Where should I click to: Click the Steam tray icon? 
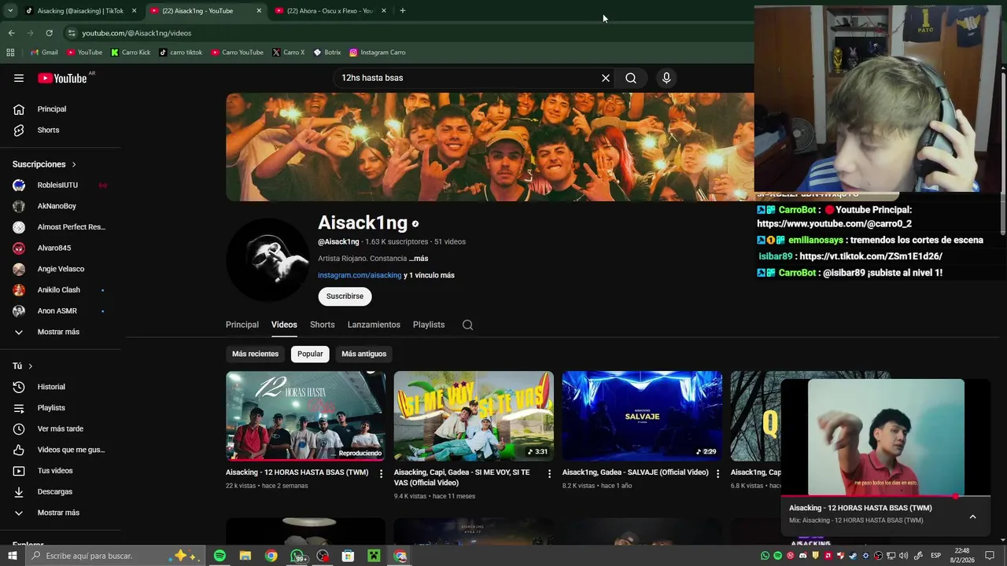[853, 556]
